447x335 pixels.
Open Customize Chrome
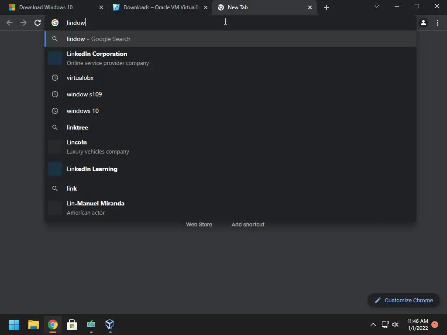(x=404, y=300)
